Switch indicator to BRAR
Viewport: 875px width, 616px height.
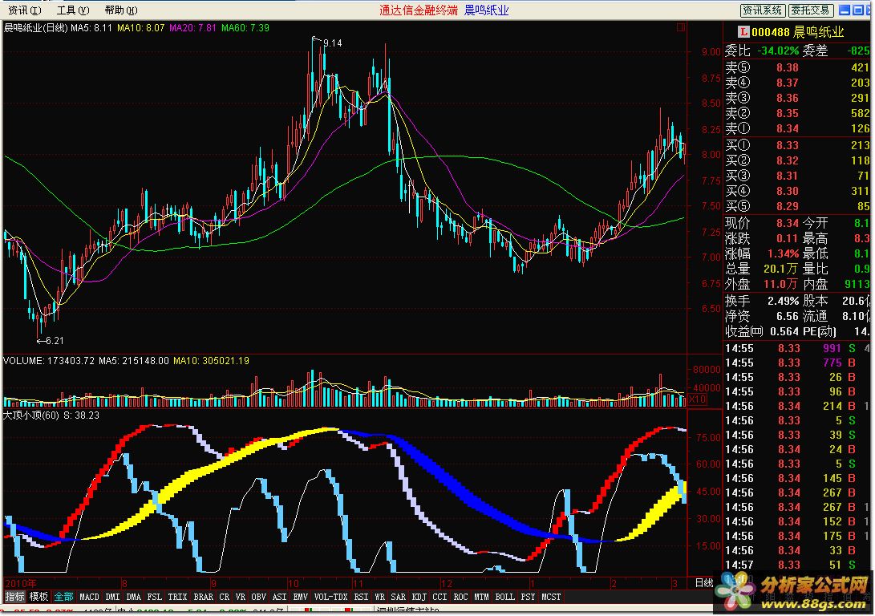(203, 597)
